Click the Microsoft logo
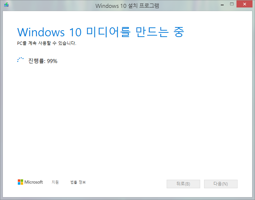The height and width of the screenshot is (200, 255). [x=30, y=182]
